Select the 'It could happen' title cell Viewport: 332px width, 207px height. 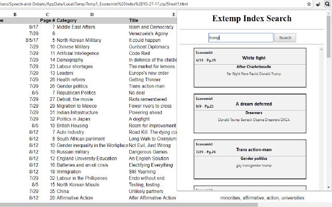145,40
